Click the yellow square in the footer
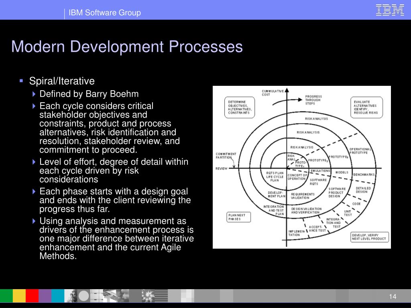This screenshot has height=308, width=411. pyautogui.click(x=19, y=296)
